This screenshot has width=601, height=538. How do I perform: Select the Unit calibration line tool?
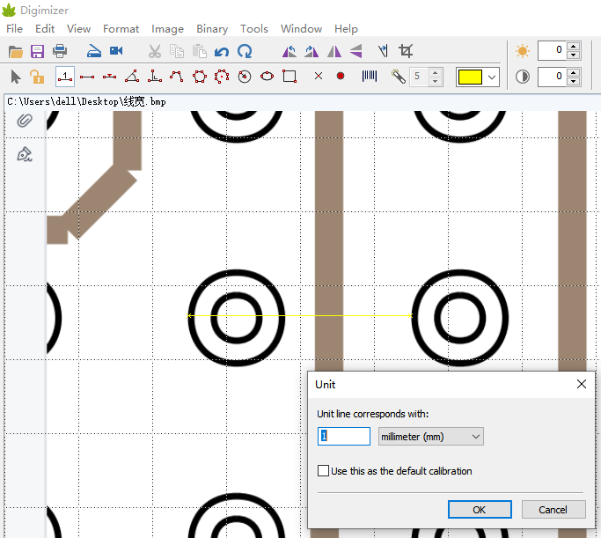(x=65, y=77)
